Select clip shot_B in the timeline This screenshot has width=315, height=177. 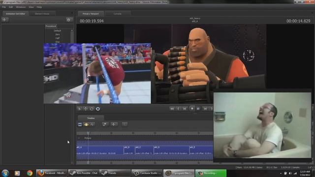click(129, 150)
